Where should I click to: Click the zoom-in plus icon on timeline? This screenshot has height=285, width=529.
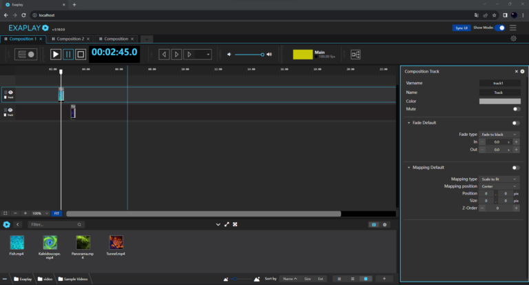[x=26, y=213]
